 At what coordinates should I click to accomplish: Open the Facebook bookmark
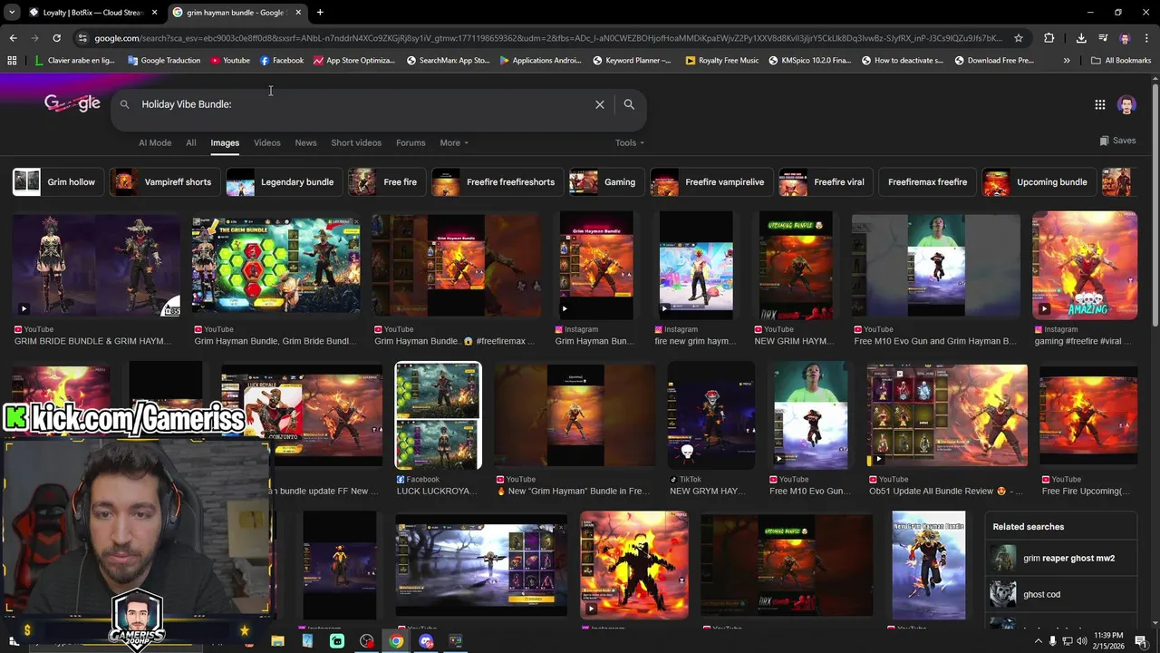click(x=281, y=61)
